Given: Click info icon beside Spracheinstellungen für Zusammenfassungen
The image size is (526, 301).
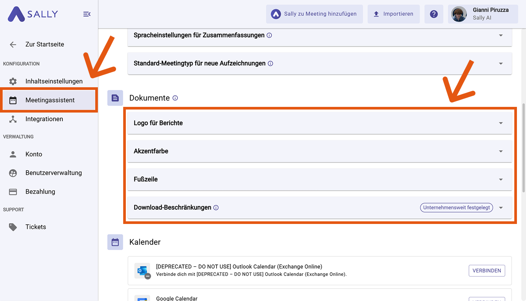Looking at the screenshot, I should 269,35.
